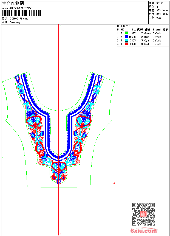
Task: Choose the red thread color swatch
Action: point(126,44)
